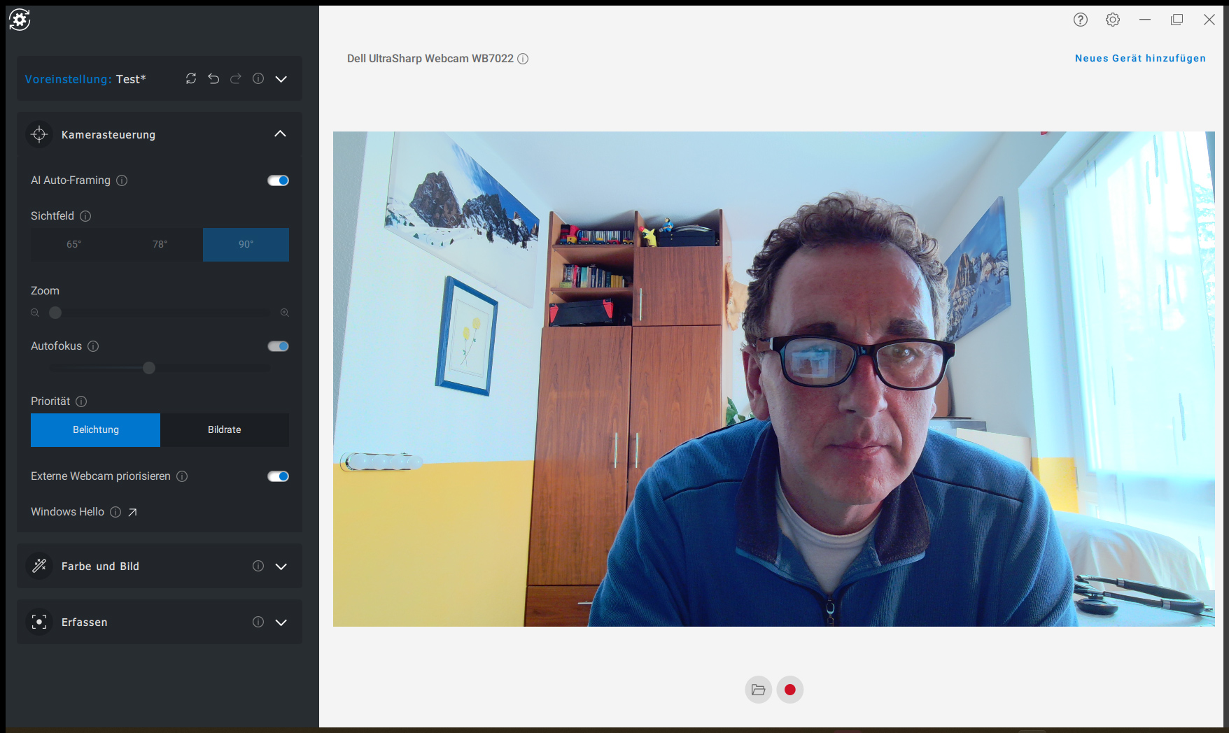Click Neues Gerät hinzufügen link
Viewport: 1229px width, 733px height.
1140,58
